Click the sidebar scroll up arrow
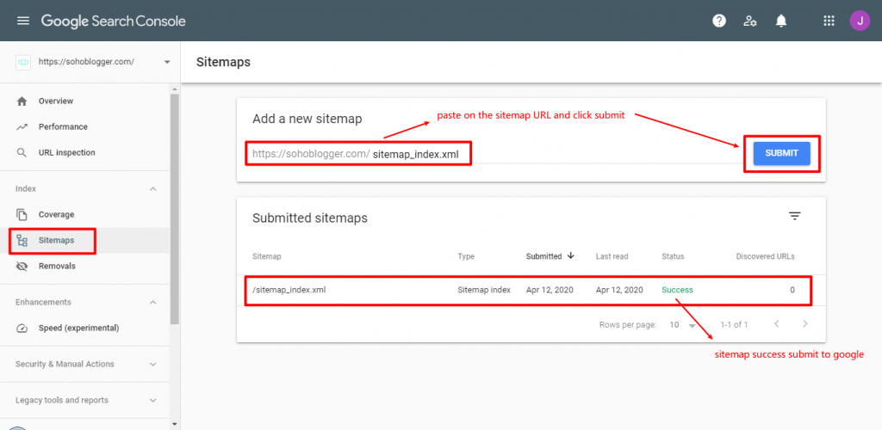Screen dimensions: 882x430 coord(174,89)
